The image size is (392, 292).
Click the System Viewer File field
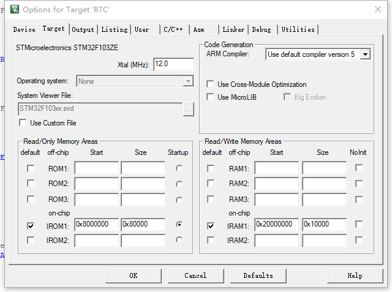pyautogui.click(x=100, y=108)
